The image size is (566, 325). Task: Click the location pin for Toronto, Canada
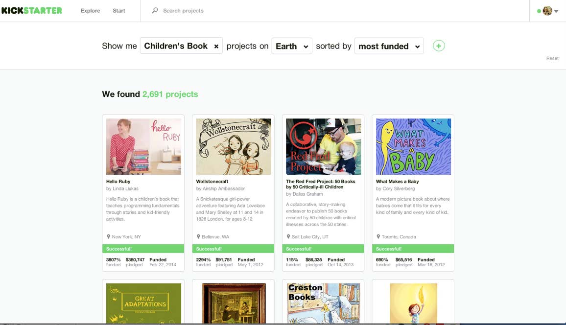click(x=378, y=236)
